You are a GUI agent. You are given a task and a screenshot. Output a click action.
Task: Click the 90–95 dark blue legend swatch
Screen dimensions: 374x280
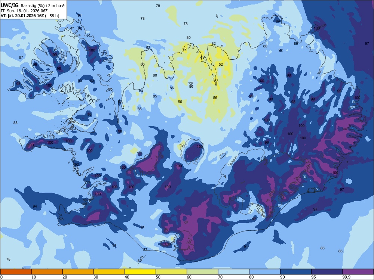click(x=296, y=272)
